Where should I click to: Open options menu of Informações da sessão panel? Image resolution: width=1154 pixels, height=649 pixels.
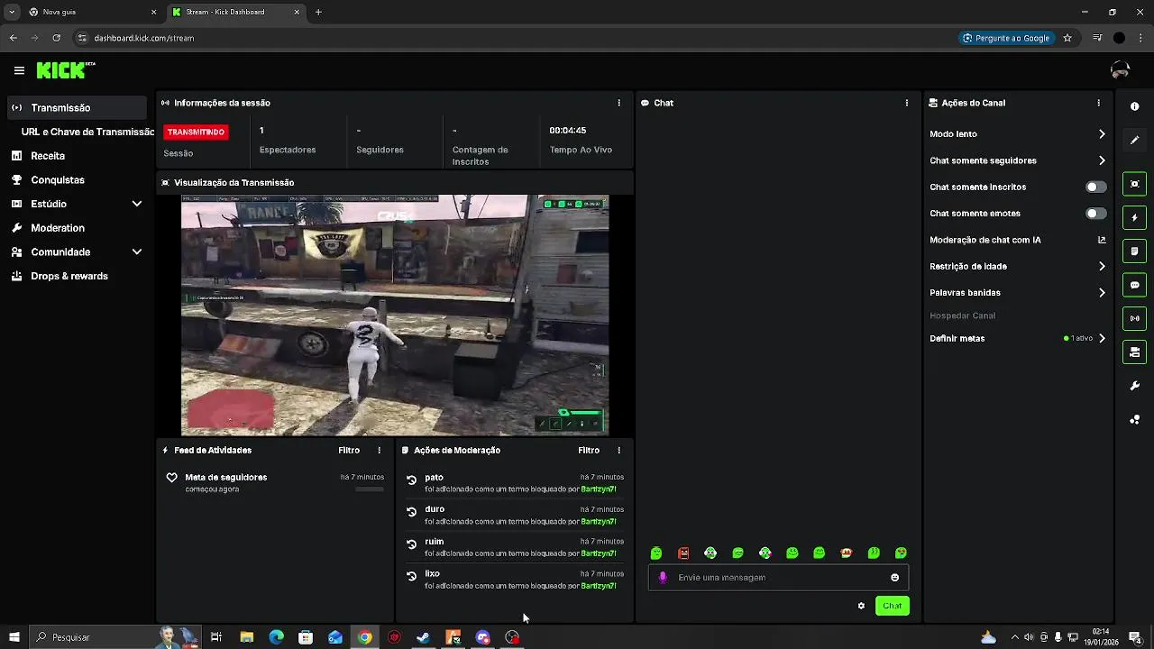618,103
